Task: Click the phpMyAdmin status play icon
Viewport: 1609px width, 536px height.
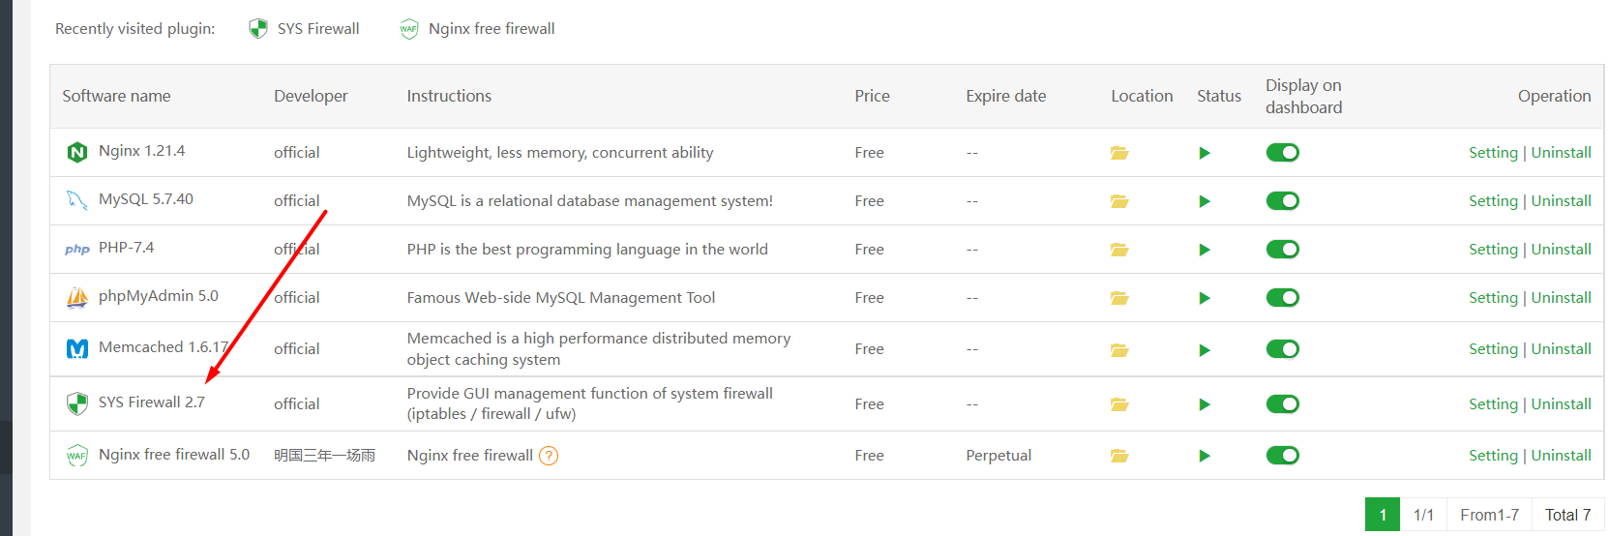Action: pyautogui.click(x=1205, y=298)
